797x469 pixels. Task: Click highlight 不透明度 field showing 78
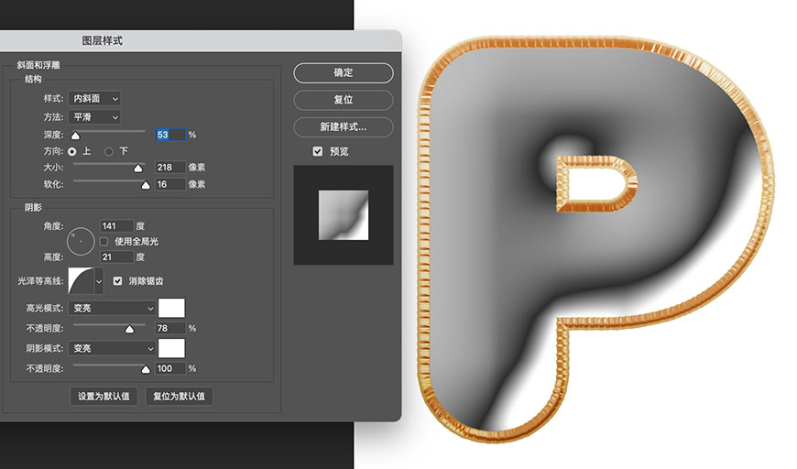point(170,328)
